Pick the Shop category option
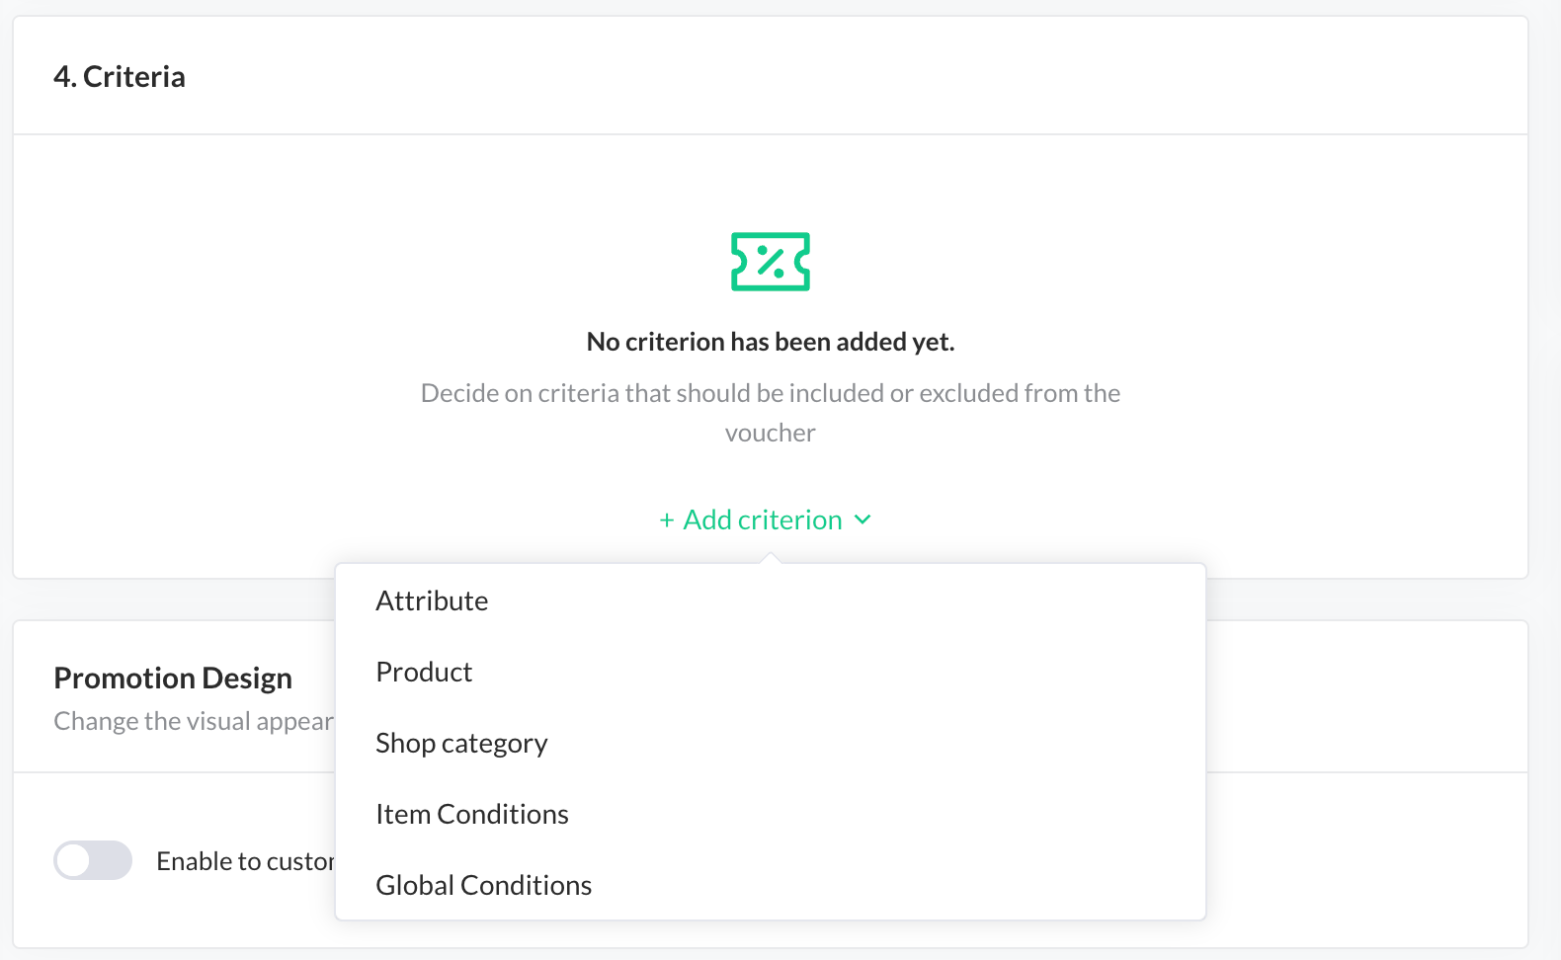This screenshot has height=960, width=1561. [x=461, y=744]
